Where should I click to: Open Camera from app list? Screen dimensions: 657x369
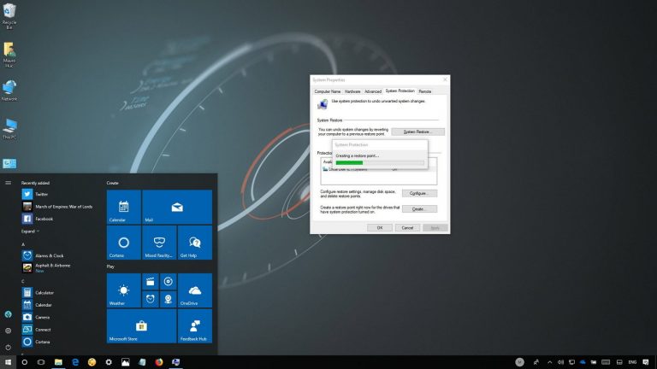37,317
